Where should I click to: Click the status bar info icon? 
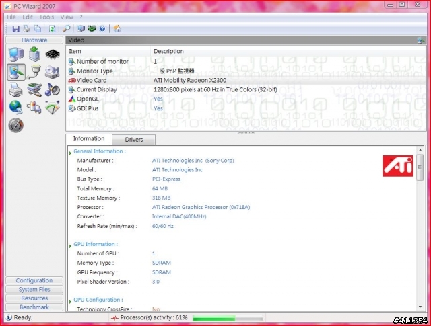point(9,317)
